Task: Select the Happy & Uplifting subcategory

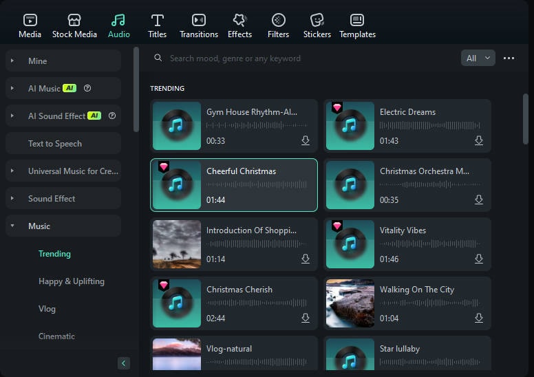Action: point(72,281)
